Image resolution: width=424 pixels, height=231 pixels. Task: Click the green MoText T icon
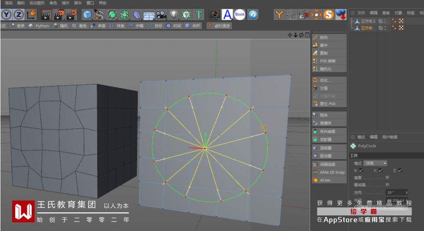(x=198, y=15)
